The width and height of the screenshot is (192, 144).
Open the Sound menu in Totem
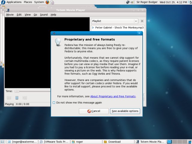click(x=44, y=15)
